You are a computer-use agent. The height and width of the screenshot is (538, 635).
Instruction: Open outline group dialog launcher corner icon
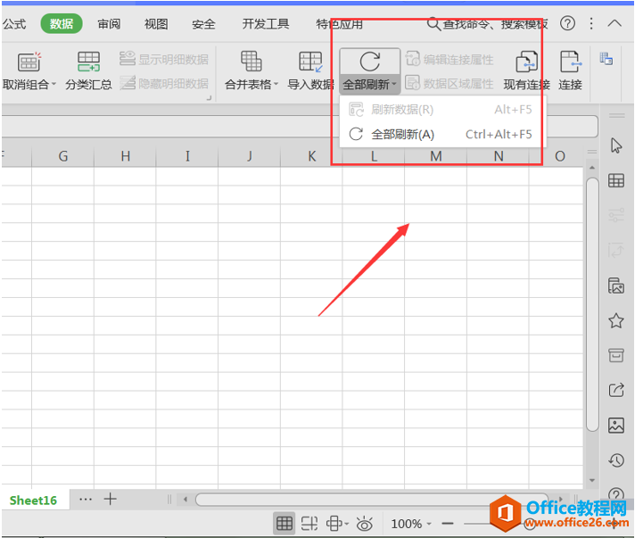tap(209, 97)
